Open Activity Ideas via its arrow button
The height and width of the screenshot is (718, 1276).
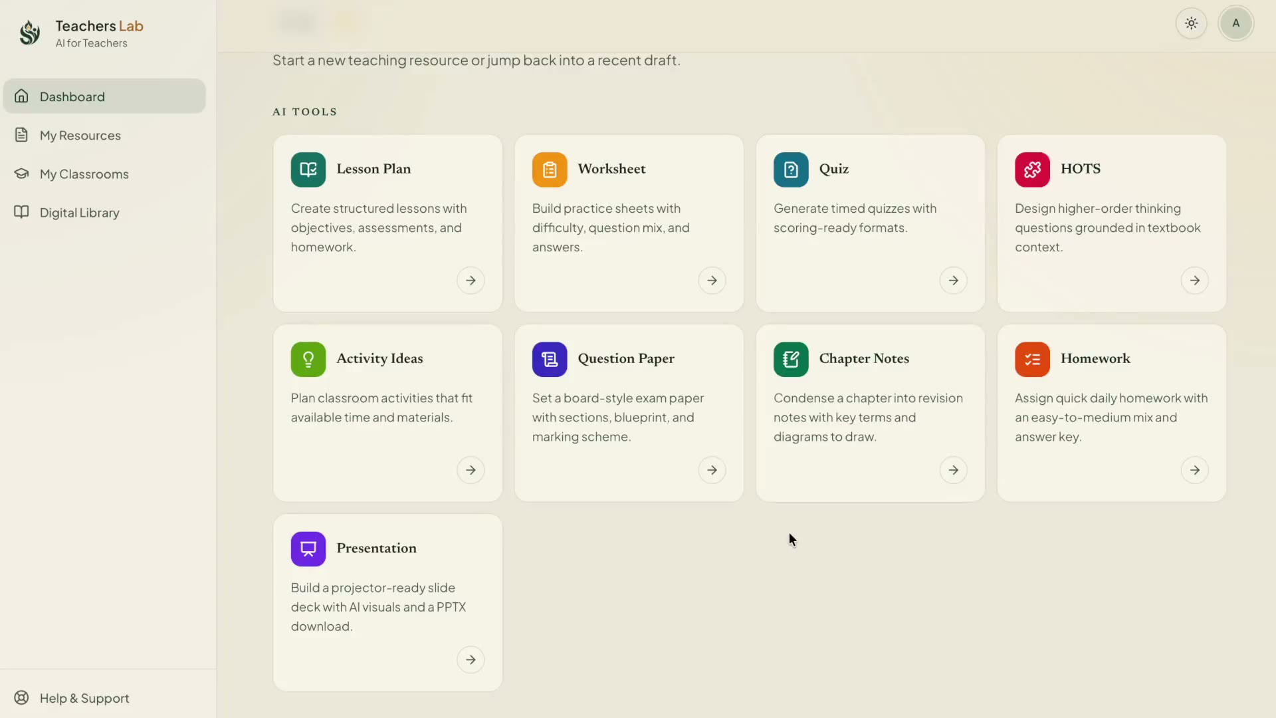[x=471, y=470]
